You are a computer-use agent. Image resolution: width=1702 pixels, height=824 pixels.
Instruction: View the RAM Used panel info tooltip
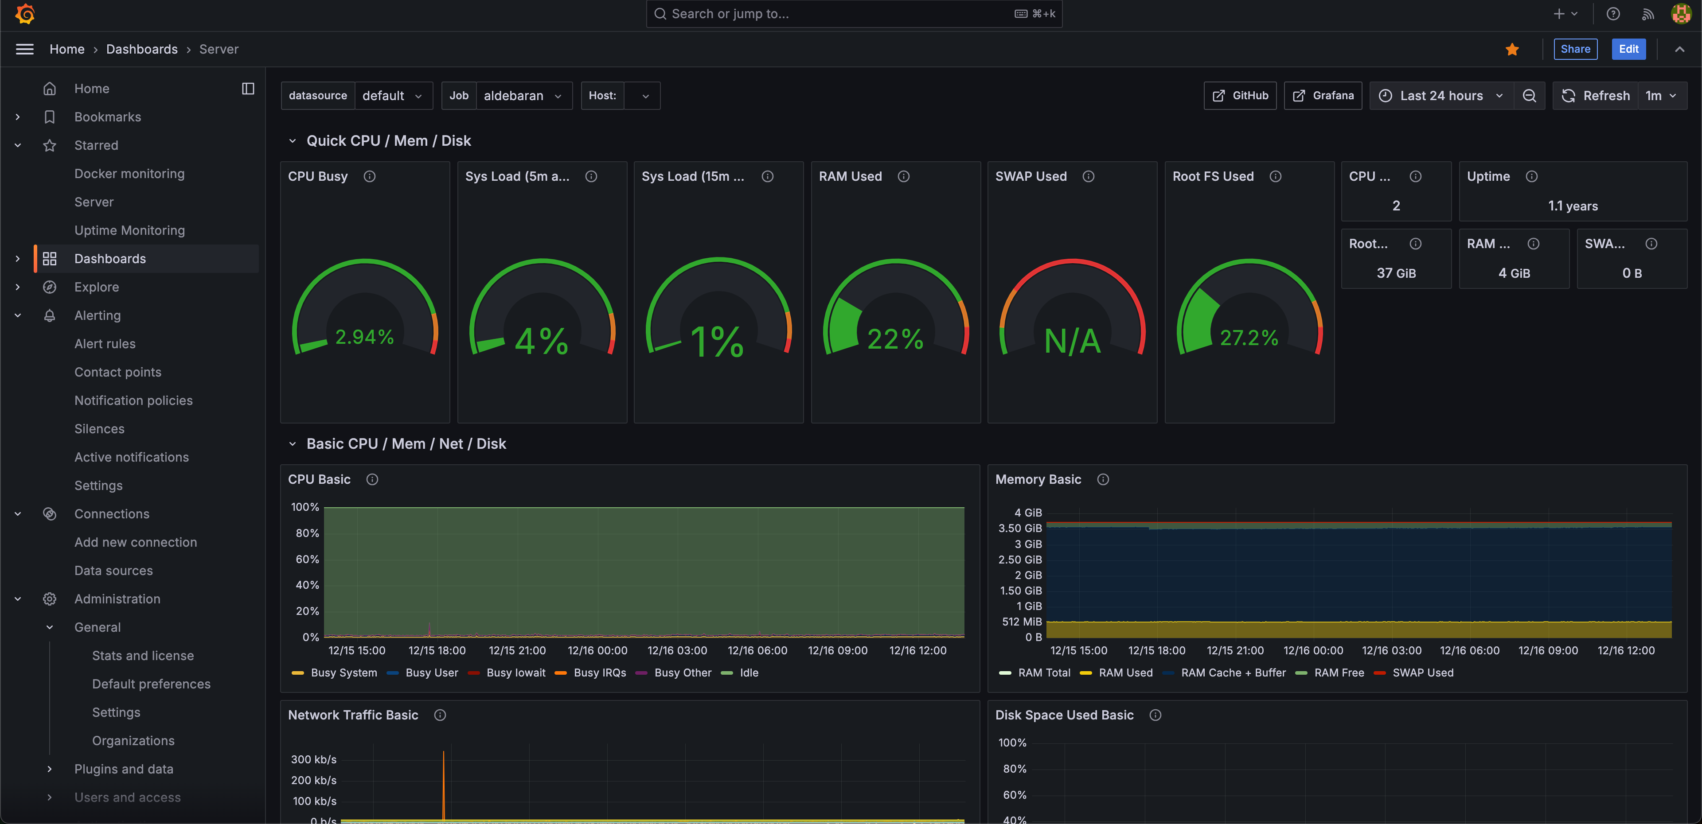[904, 176]
